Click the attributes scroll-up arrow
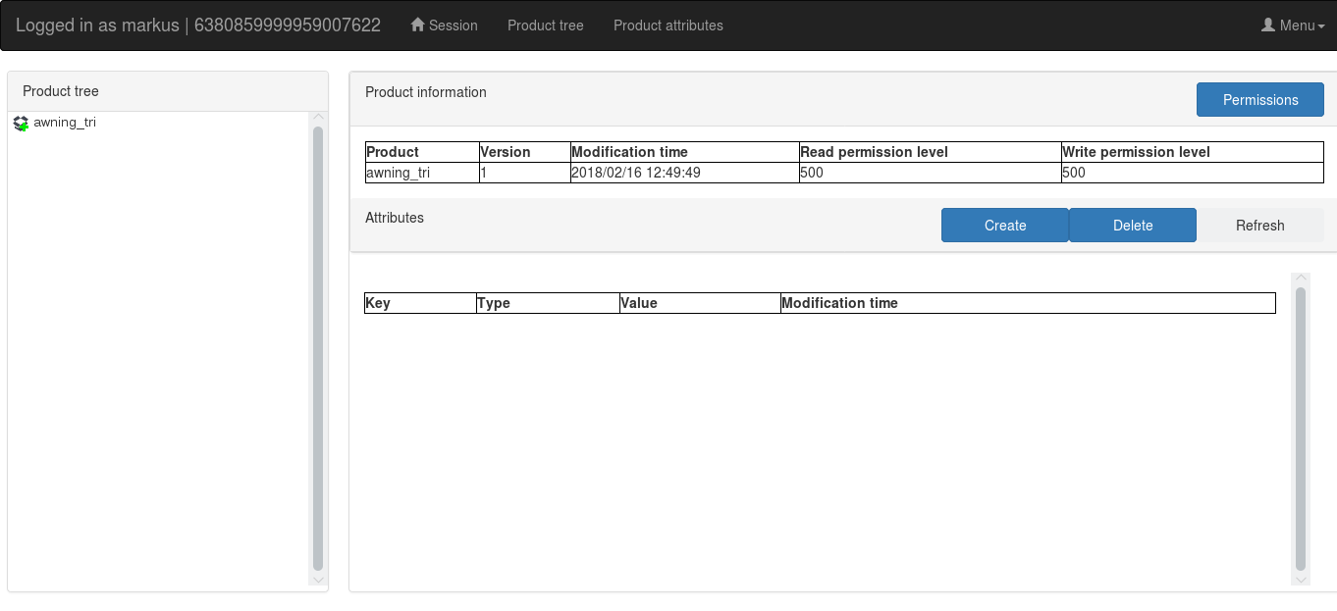Viewport: 1337px width, 611px height. click(x=1301, y=280)
